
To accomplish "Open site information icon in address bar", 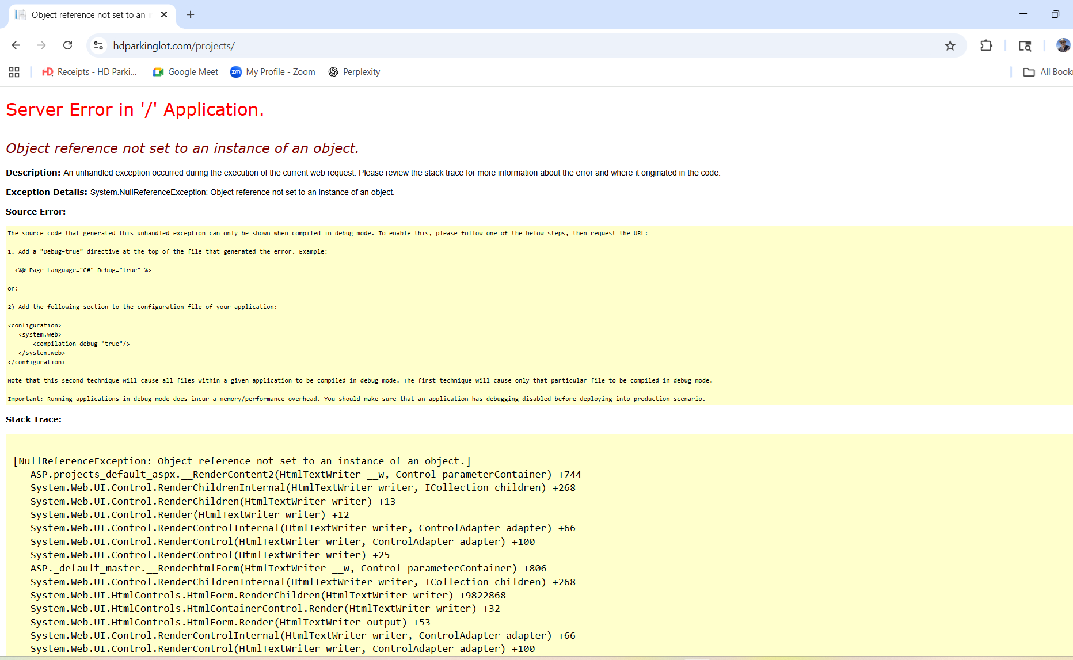I will click(x=98, y=45).
